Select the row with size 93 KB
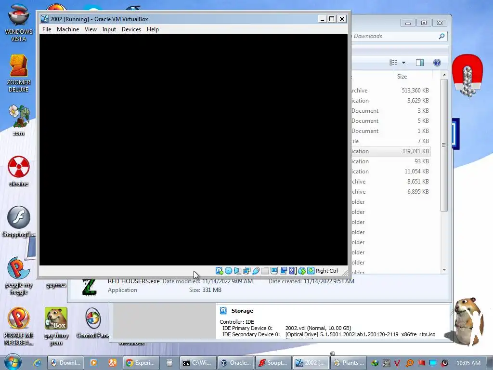 click(390, 161)
